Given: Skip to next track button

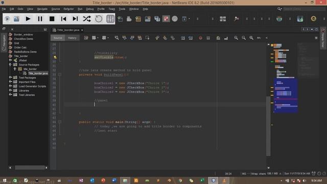Looking at the screenshot, I should pyautogui.click(x=75, y=19).
